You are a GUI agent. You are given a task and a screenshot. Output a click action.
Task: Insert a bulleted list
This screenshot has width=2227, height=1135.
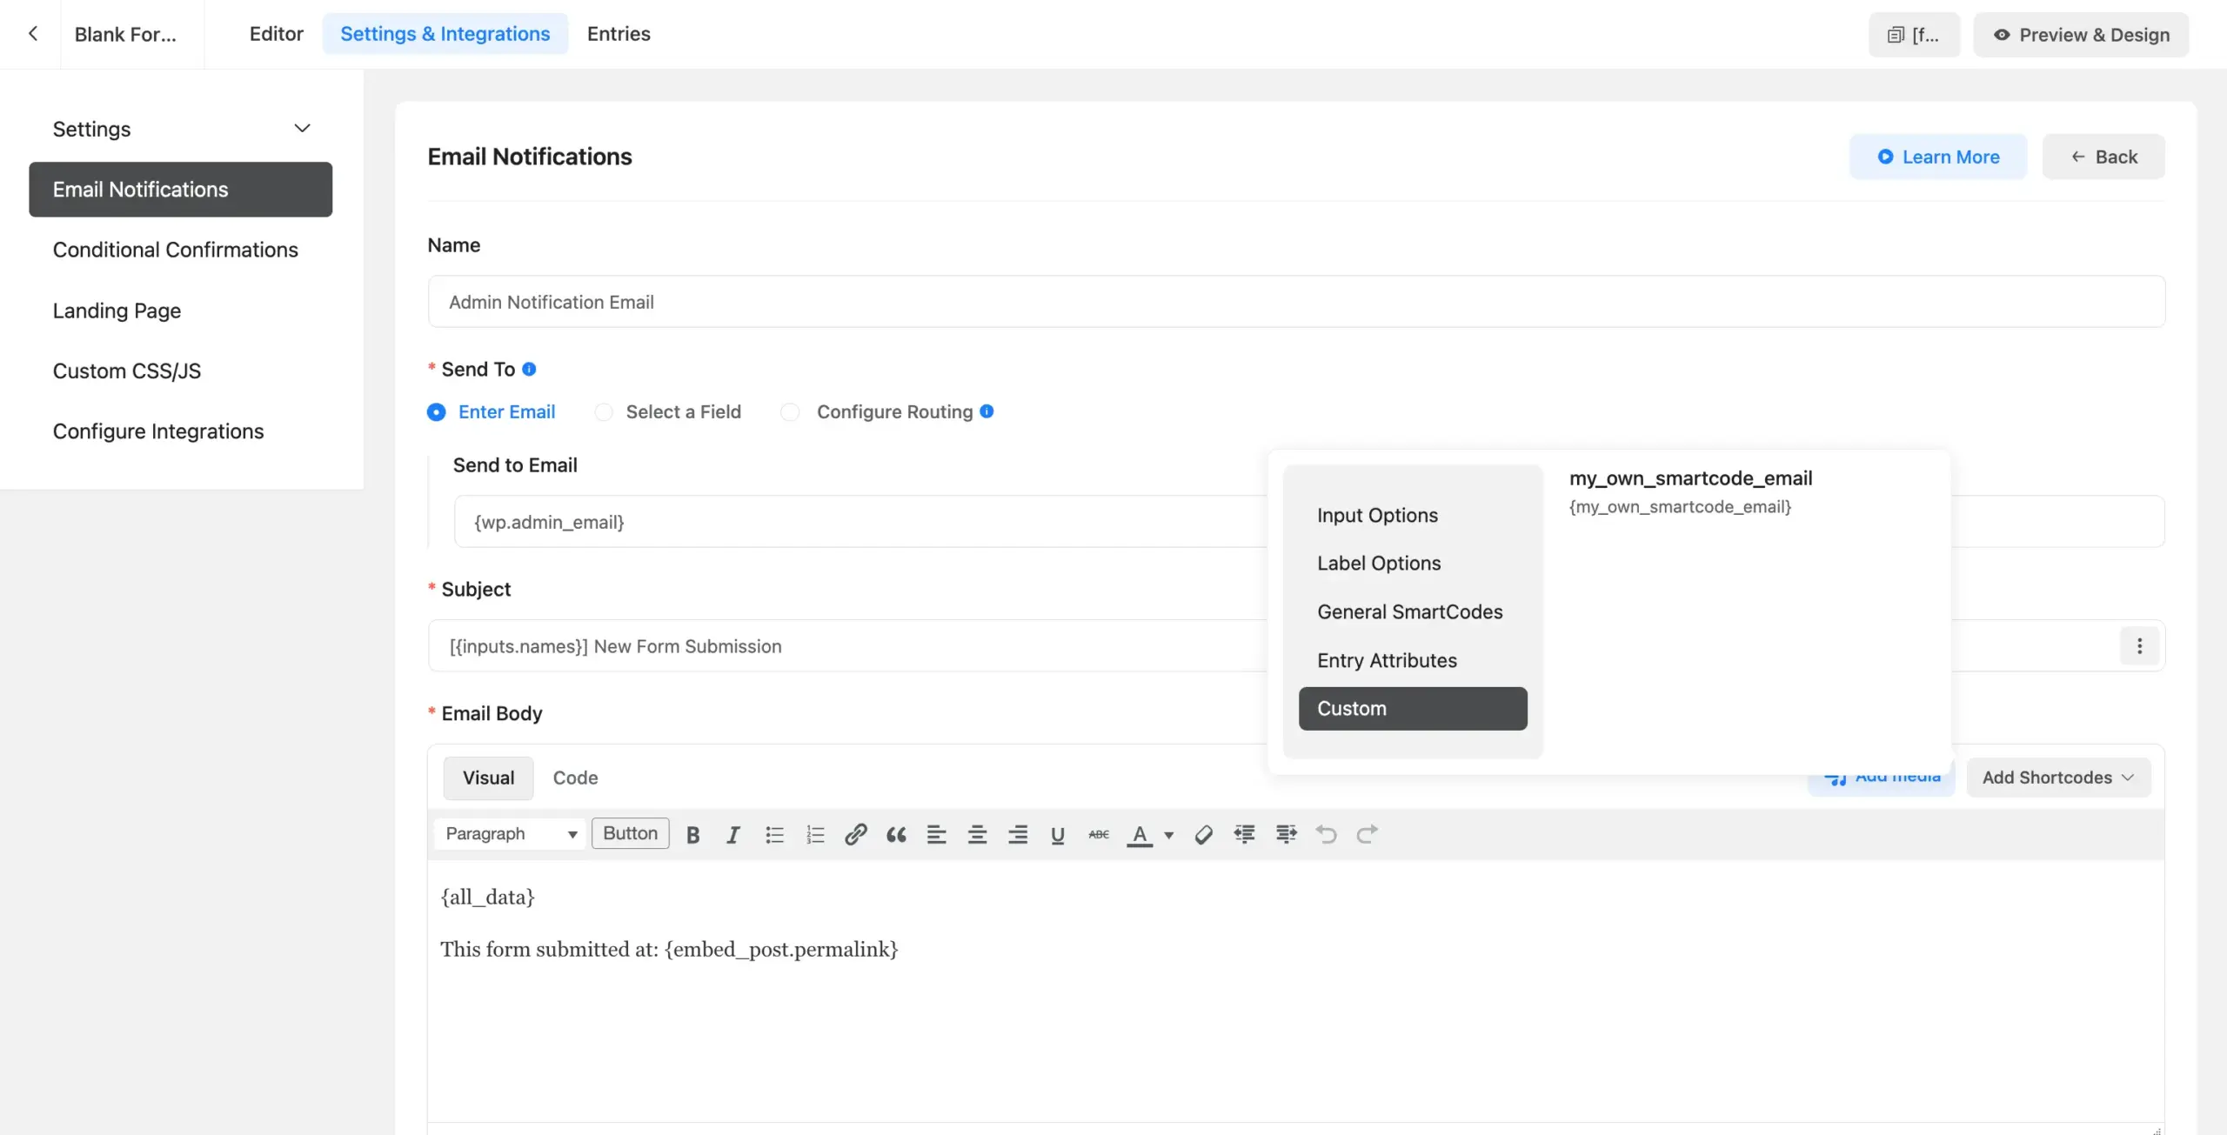(774, 834)
